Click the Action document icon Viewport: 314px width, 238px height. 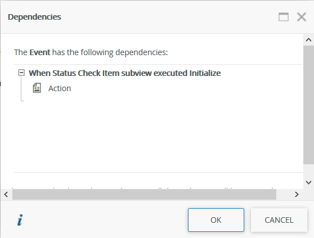pyautogui.click(x=37, y=88)
